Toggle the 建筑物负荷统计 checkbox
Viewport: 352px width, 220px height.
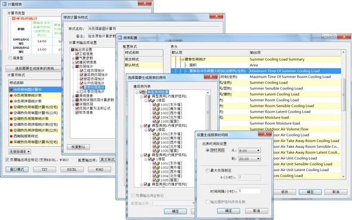[x=82, y=75]
